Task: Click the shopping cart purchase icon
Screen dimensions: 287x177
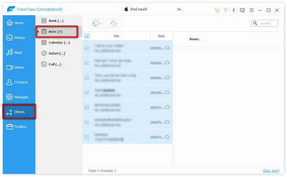Action: coord(217,10)
